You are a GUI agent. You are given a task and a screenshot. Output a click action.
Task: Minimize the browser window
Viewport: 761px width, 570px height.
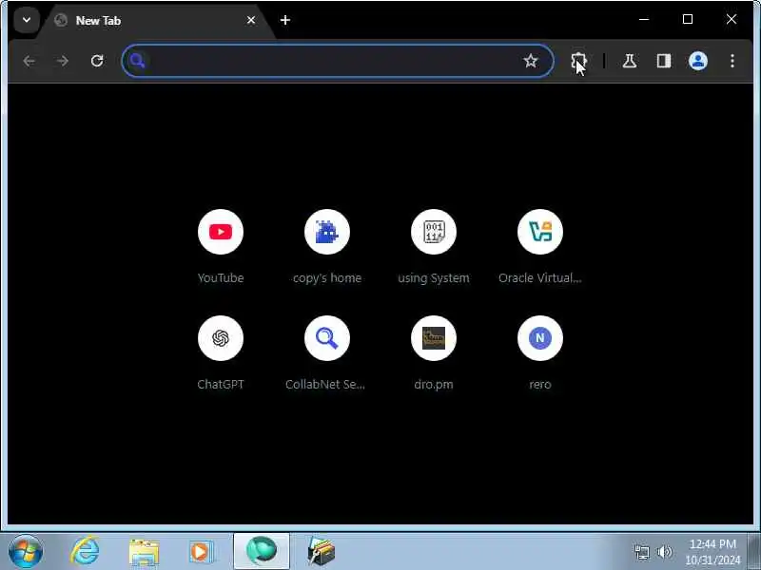(x=644, y=19)
